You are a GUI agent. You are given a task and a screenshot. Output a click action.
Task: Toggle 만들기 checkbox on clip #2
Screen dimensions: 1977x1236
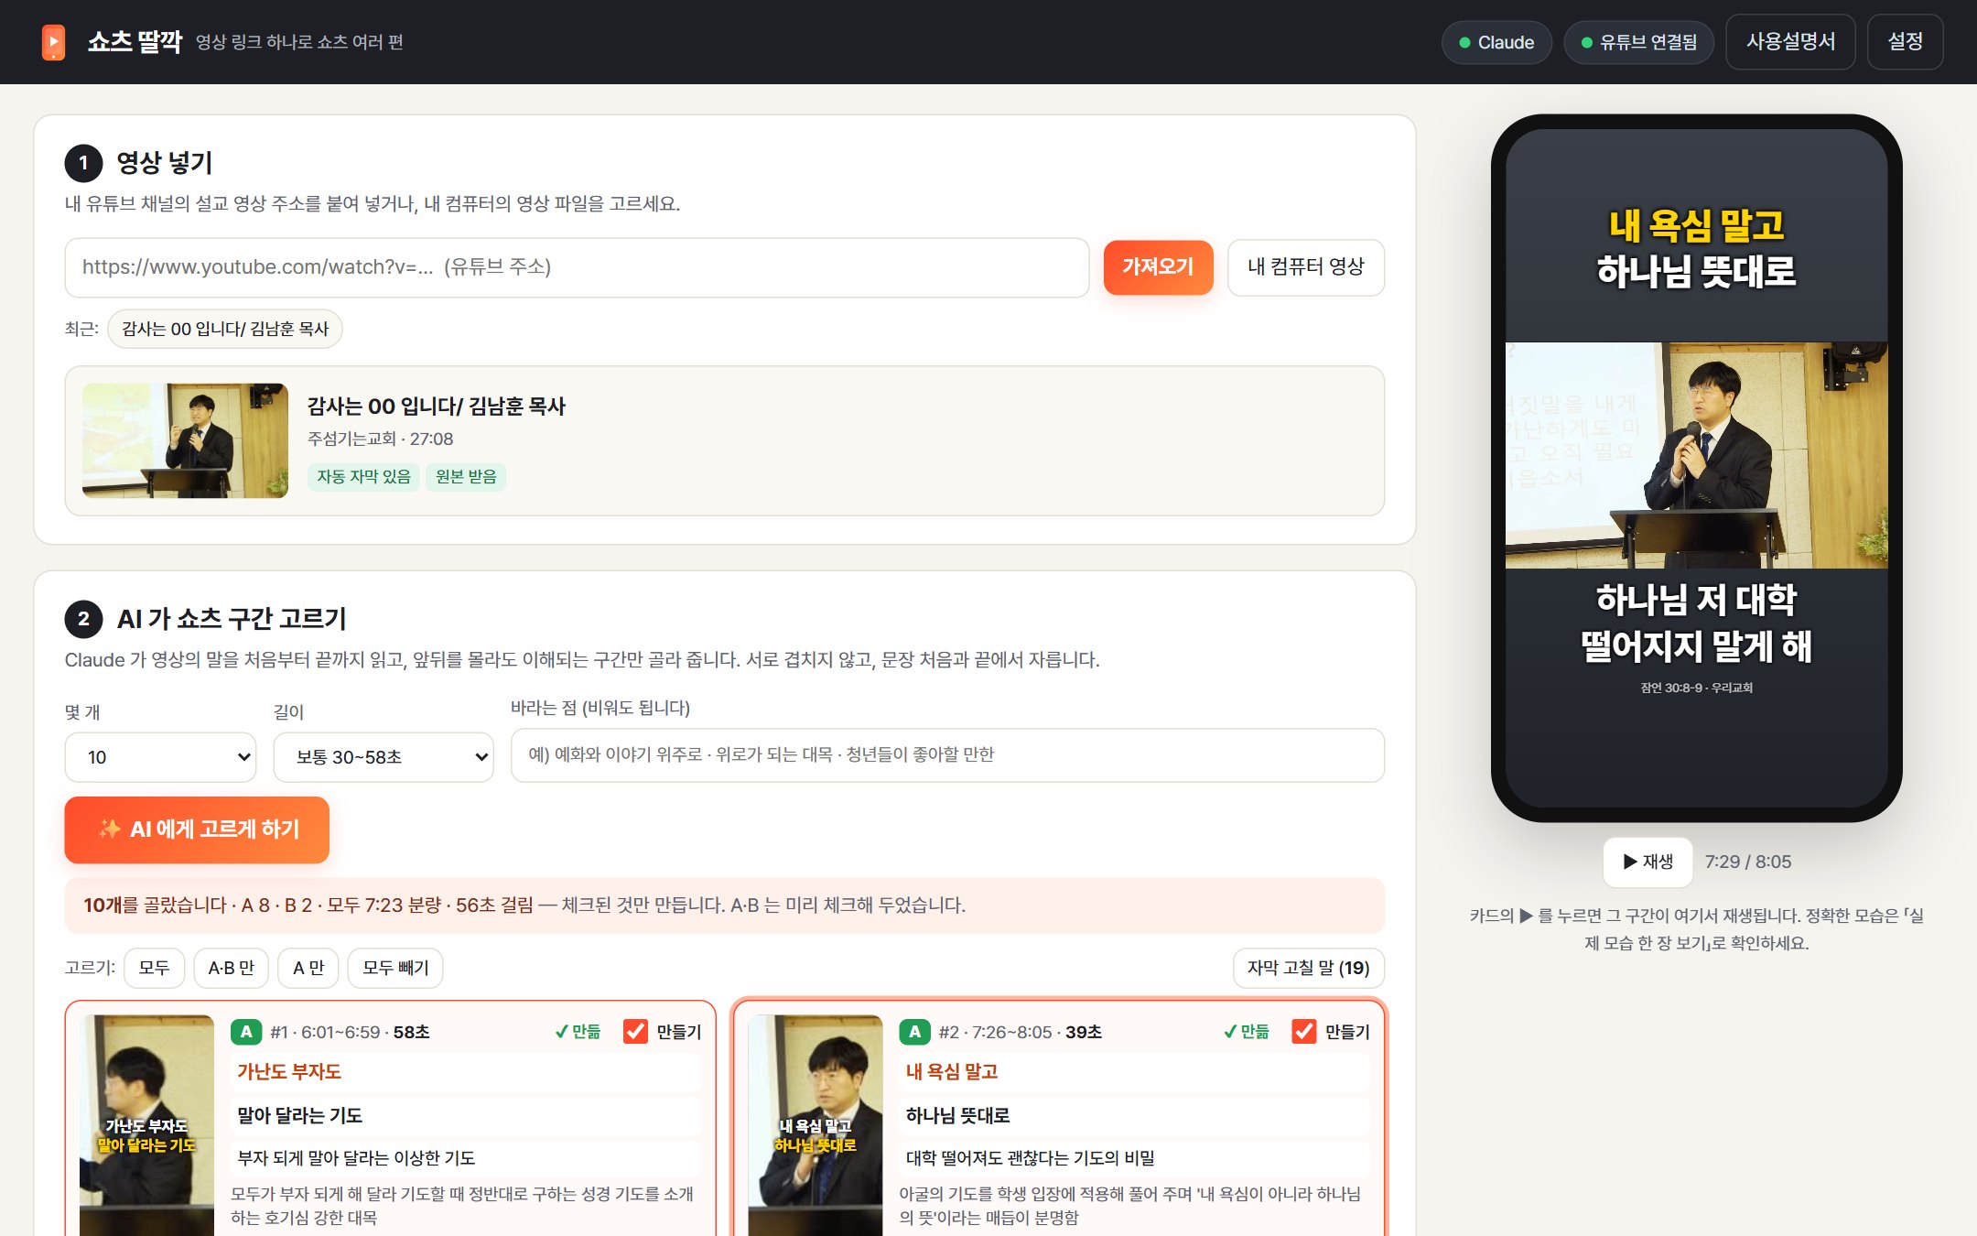(1304, 1032)
